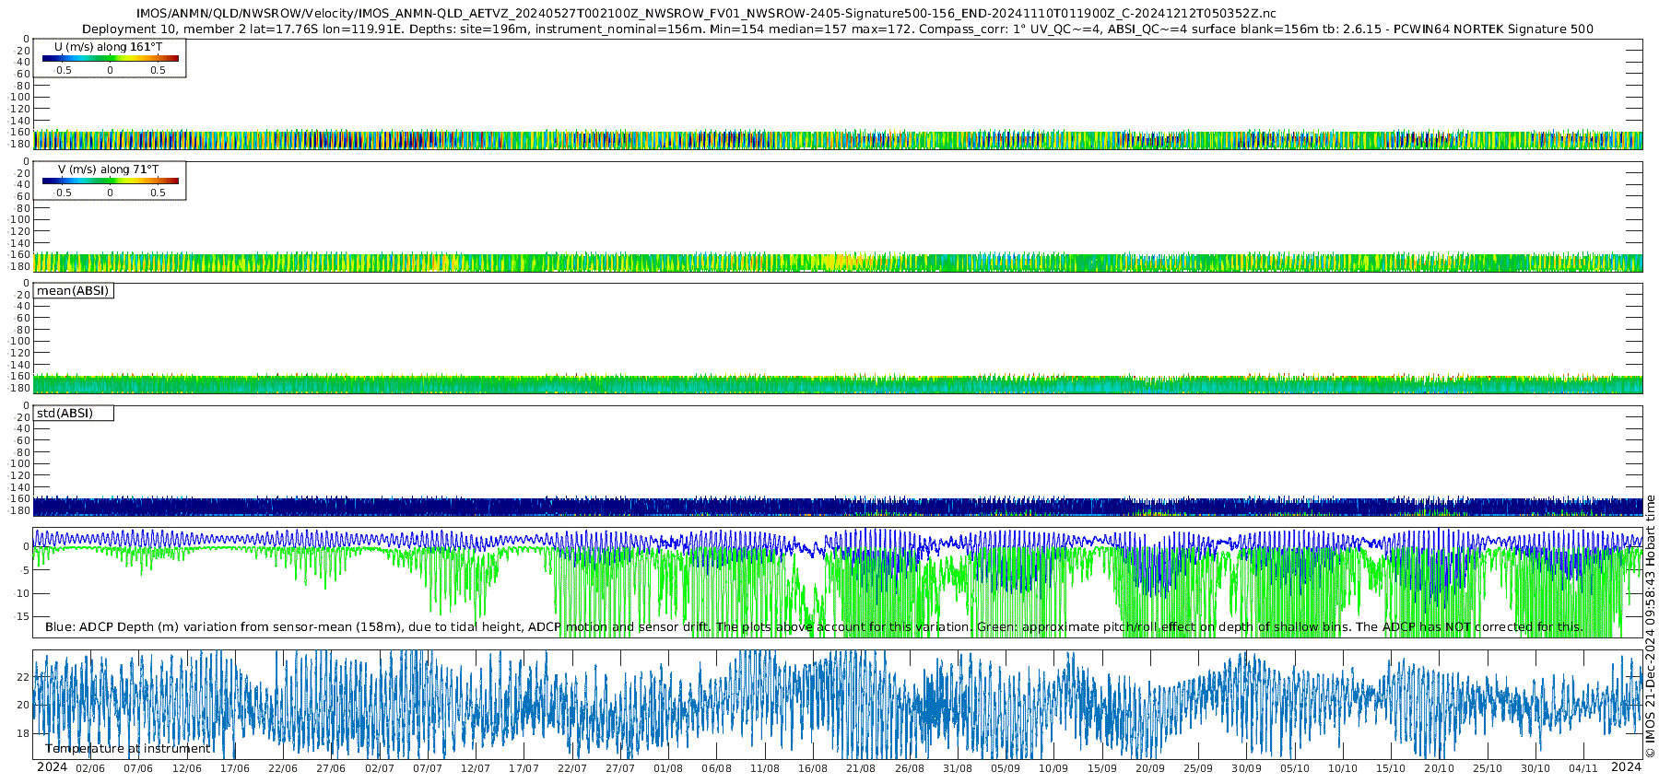Click the 10/10 date tick label
This screenshot has height=783, width=1659.
coord(1343,768)
